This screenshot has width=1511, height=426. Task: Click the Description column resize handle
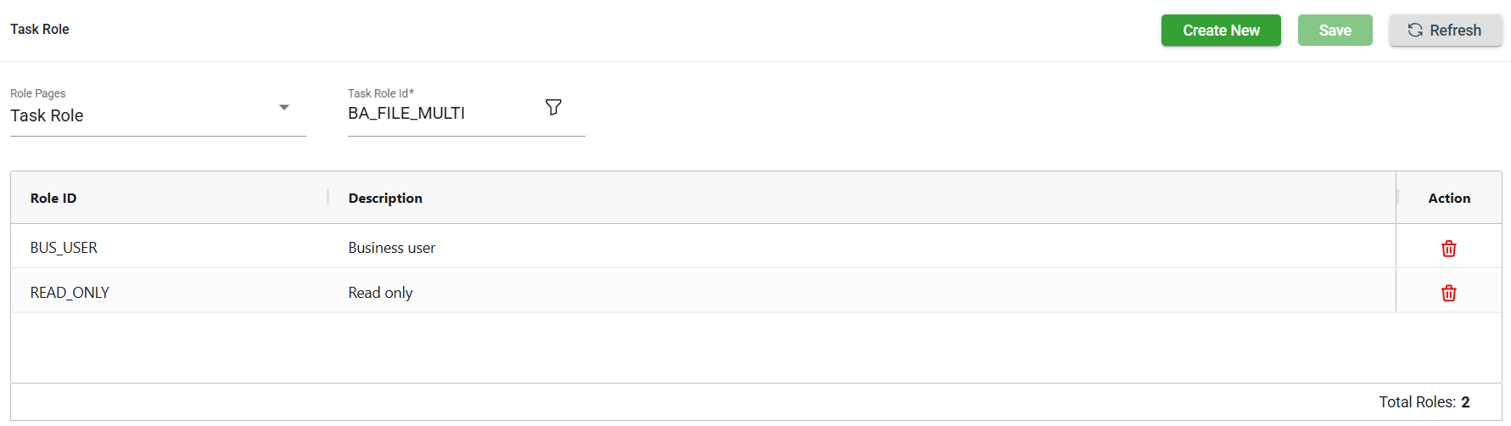click(x=1396, y=198)
